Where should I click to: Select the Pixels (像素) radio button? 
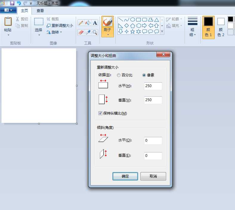pos(144,75)
